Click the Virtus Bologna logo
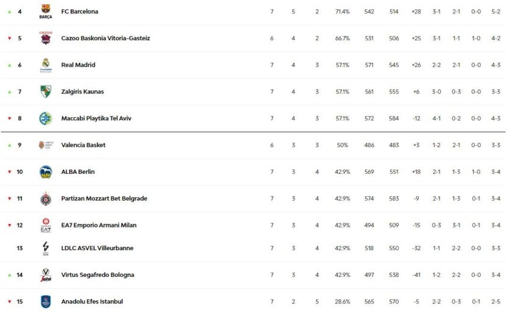The height and width of the screenshot is (313, 521). (46, 275)
